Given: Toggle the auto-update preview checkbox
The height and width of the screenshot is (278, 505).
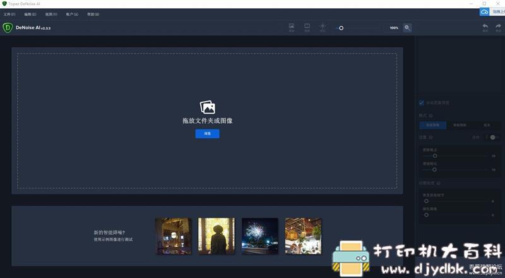Looking at the screenshot, I should tap(422, 102).
